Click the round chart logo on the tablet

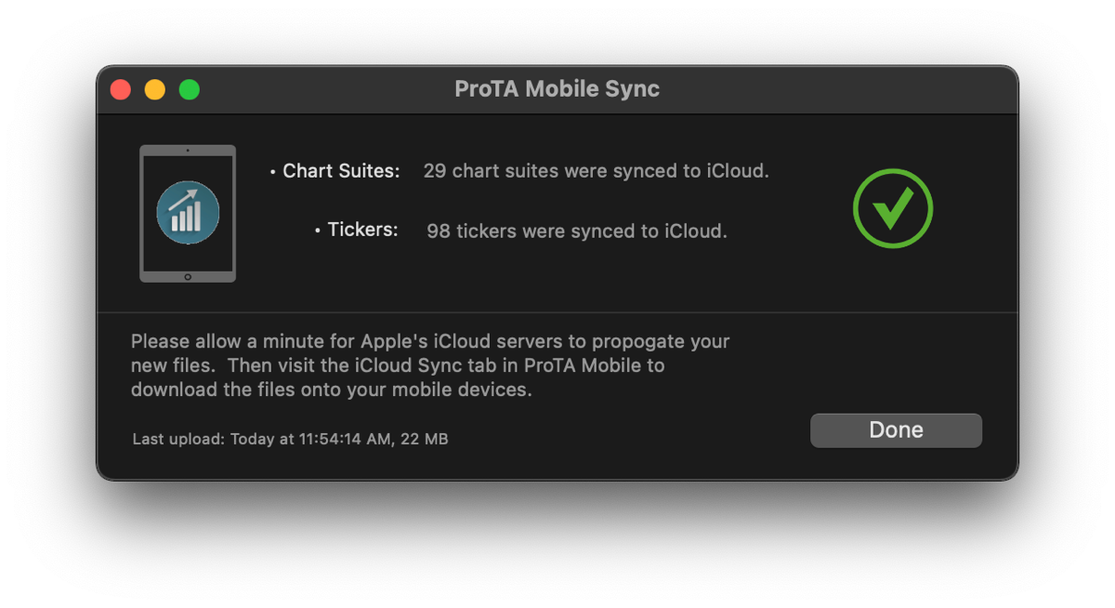[x=188, y=212]
